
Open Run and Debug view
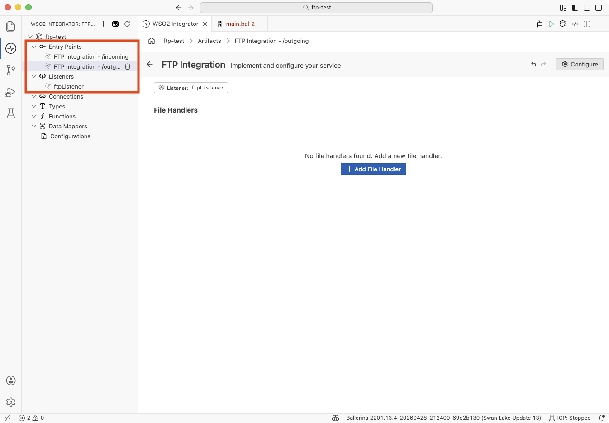(x=11, y=92)
